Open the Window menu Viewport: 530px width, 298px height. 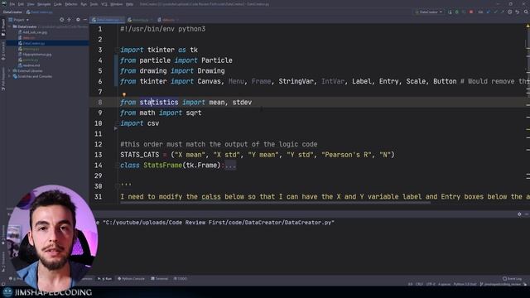tap(116, 4)
